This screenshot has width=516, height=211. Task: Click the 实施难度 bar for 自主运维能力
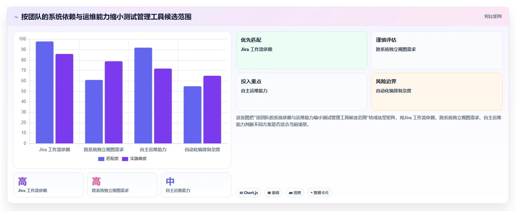click(163, 106)
